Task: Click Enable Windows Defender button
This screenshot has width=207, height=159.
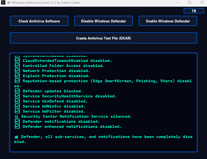Action: coord(168,21)
